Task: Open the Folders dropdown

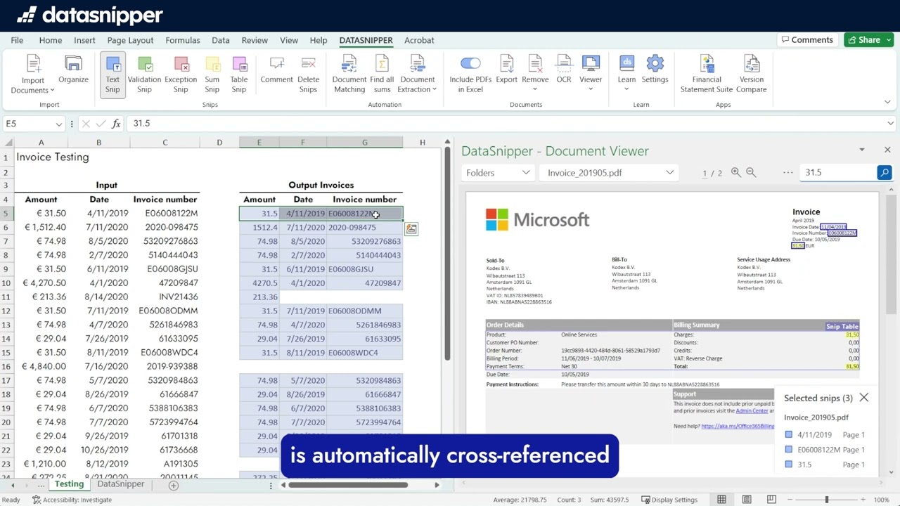Action: click(497, 173)
